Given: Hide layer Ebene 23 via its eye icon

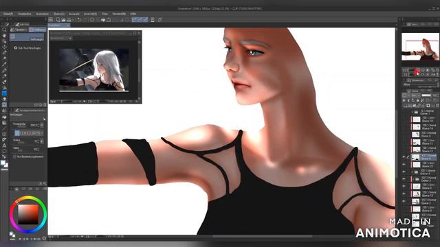Looking at the screenshot, I should 404,165.
